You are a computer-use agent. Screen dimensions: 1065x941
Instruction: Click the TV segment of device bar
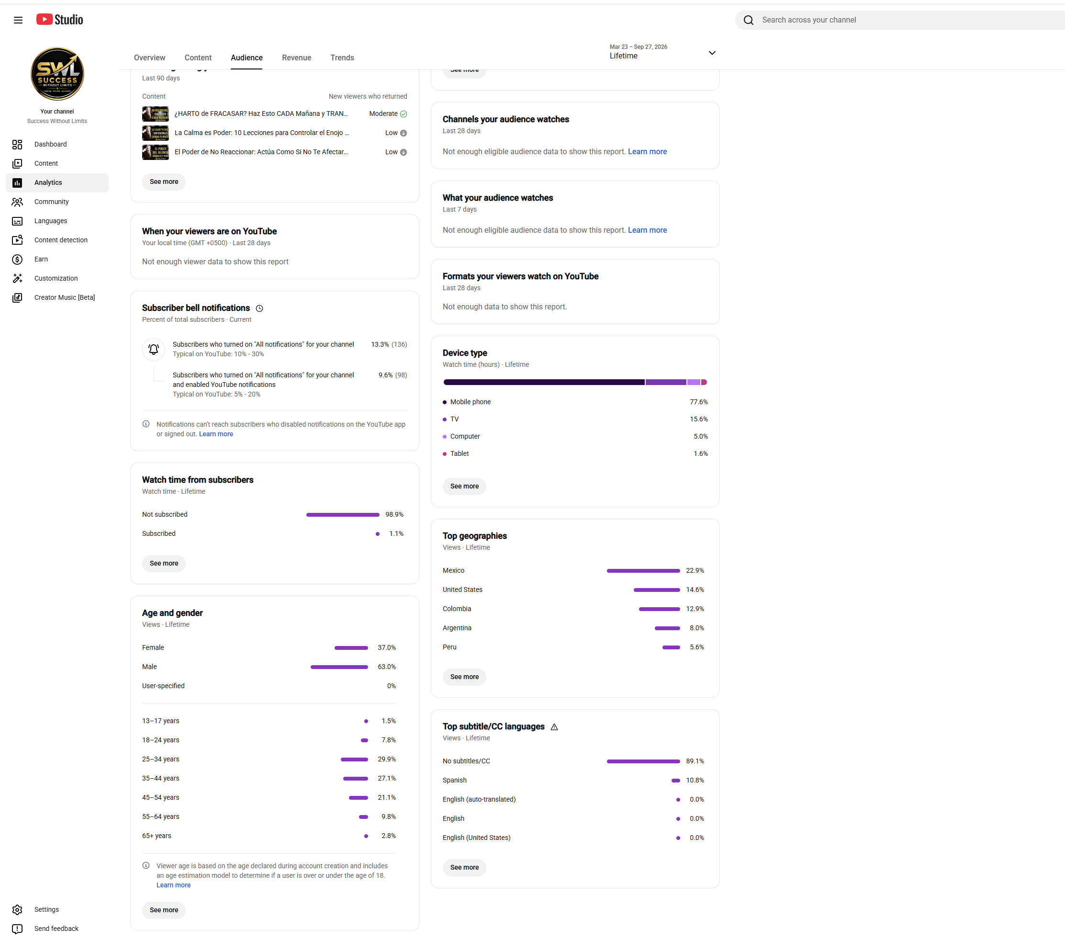[666, 383]
